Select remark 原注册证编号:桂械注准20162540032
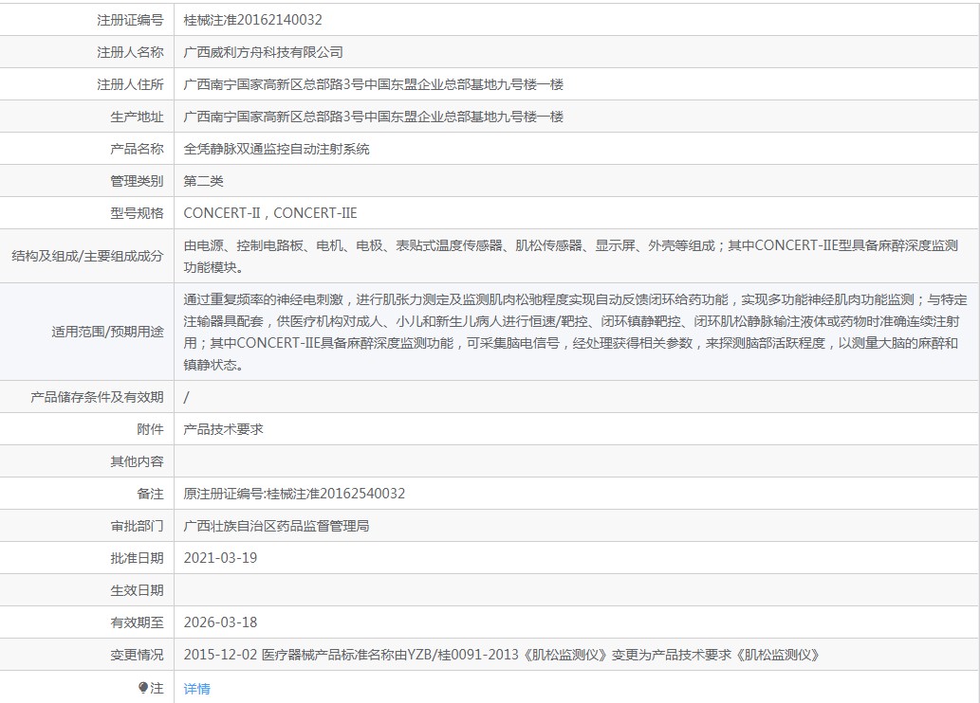This screenshot has height=703, width=980. coord(294,494)
